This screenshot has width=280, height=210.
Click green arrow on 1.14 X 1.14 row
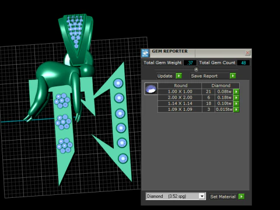[236, 103]
